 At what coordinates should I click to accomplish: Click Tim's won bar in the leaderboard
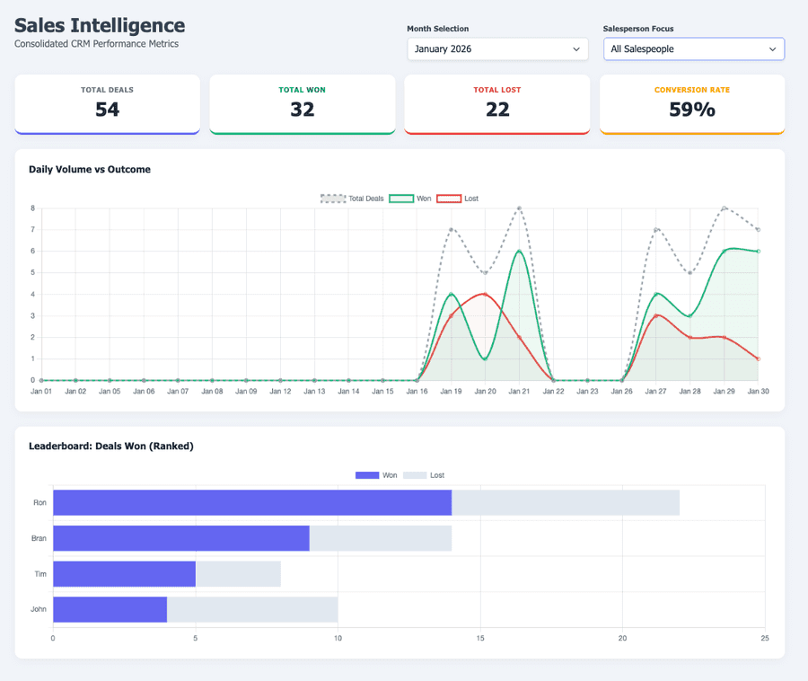[123, 573]
